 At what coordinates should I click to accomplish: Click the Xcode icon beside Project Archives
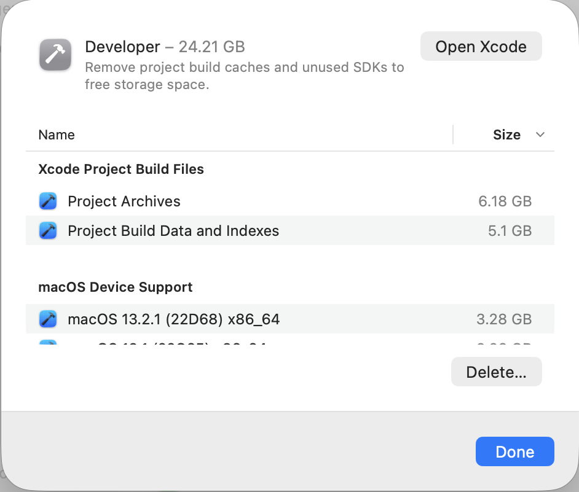click(48, 201)
